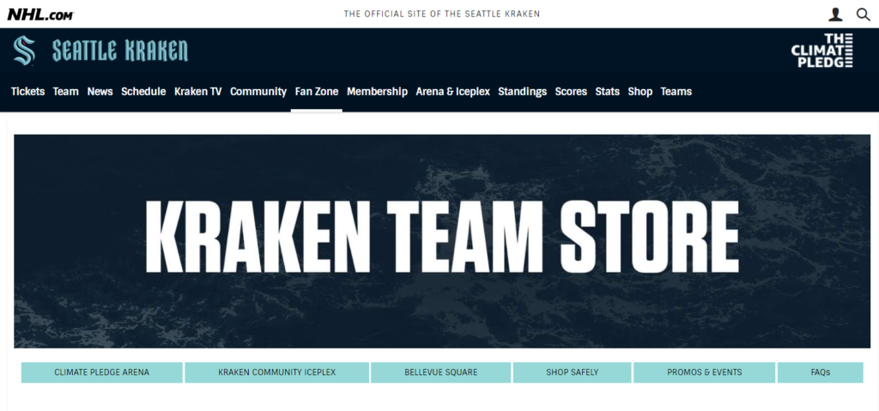
Task: Go to the Schedule page
Action: pos(143,92)
